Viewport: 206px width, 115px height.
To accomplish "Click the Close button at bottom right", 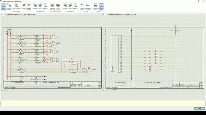I will (200, 109).
